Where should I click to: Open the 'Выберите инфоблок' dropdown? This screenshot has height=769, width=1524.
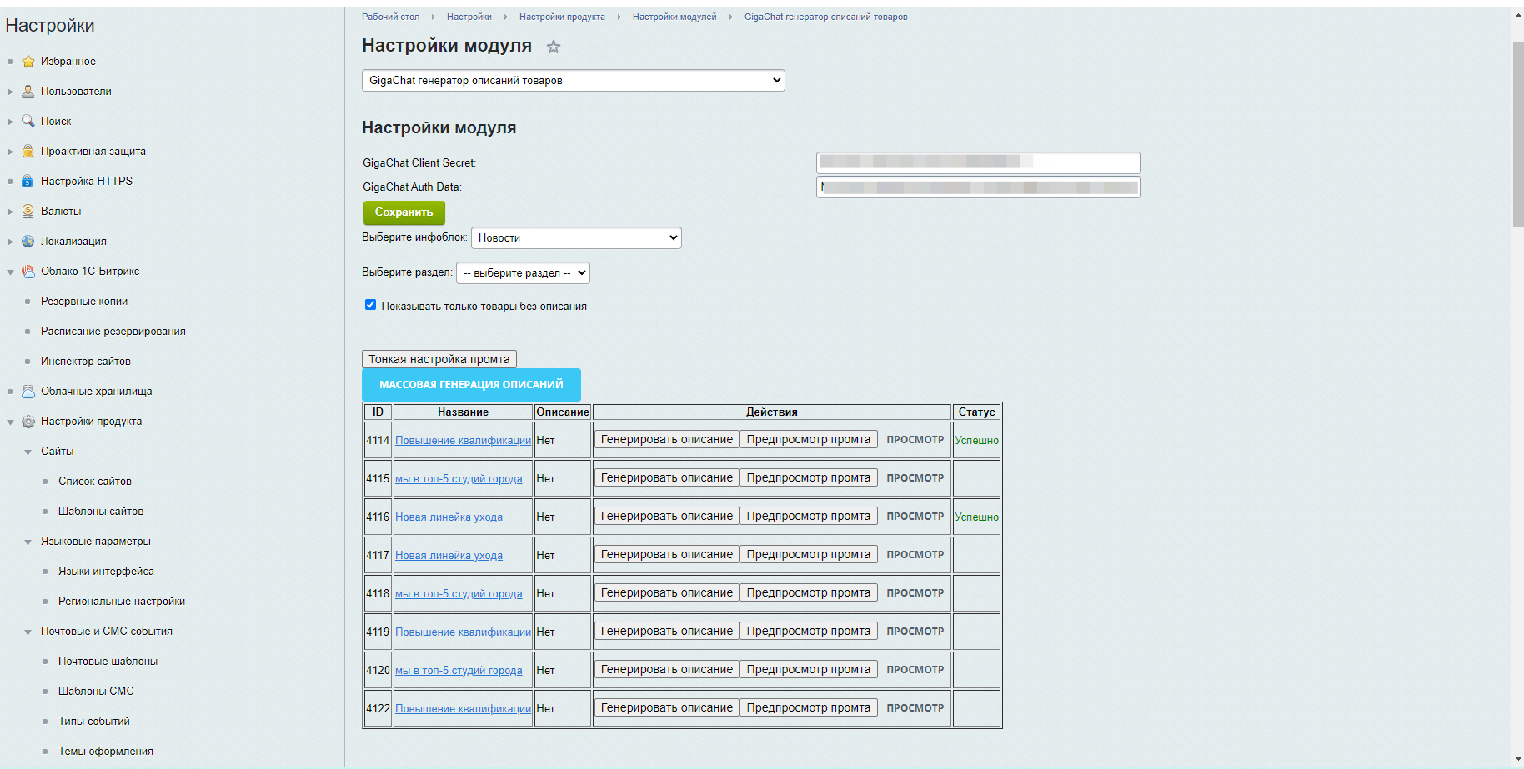click(576, 238)
